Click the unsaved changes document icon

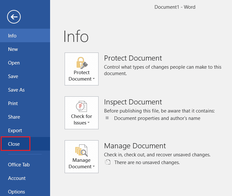click(108, 162)
